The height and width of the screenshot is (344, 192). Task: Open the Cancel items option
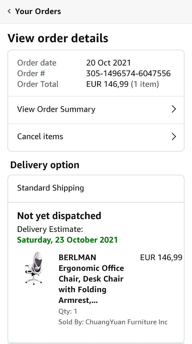(40, 137)
